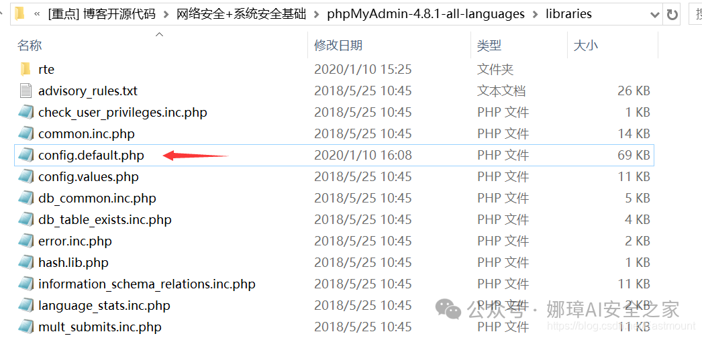Click the hash.lib.php file icon

point(26,262)
